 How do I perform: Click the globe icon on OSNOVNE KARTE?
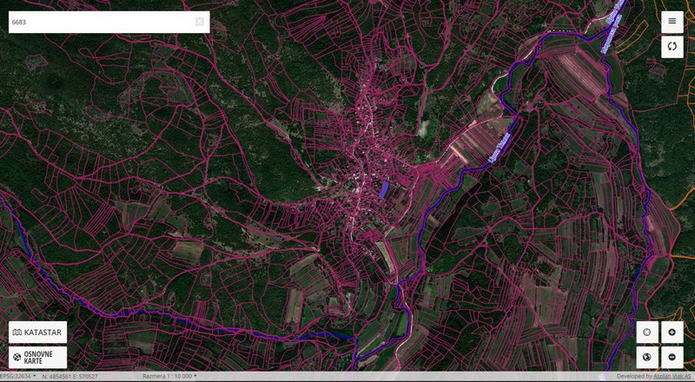click(17, 357)
